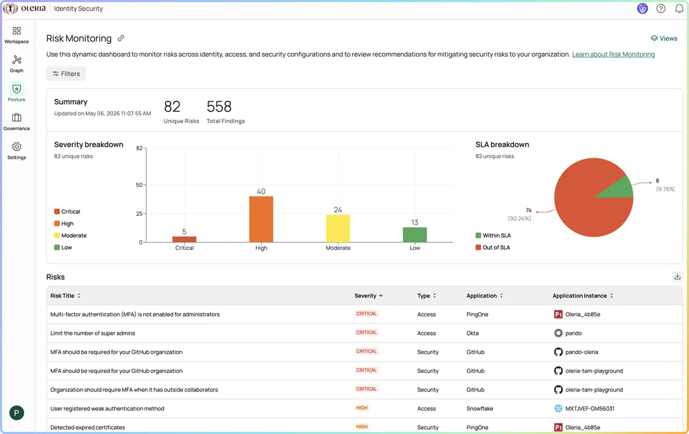The image size is (689, 434).
Task: Open the Governance sidebar section
Action: pyautogui.click(x=17, y=122)
